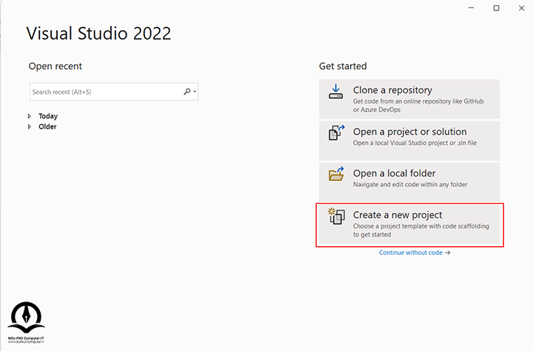533x351 pixels.
Task: Click the arrow after Continue without code
Action: (448, 253)
